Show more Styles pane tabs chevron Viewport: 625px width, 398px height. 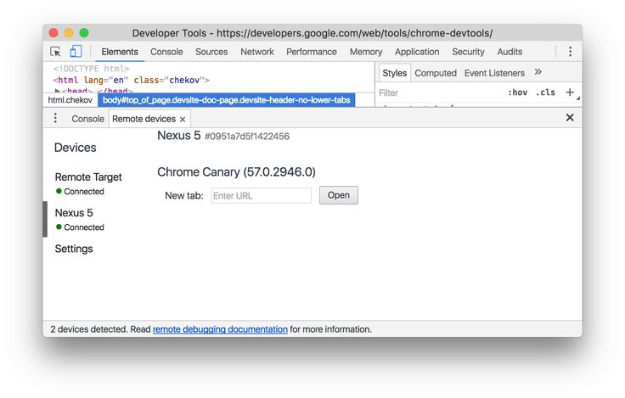click(x=538, y=72)
